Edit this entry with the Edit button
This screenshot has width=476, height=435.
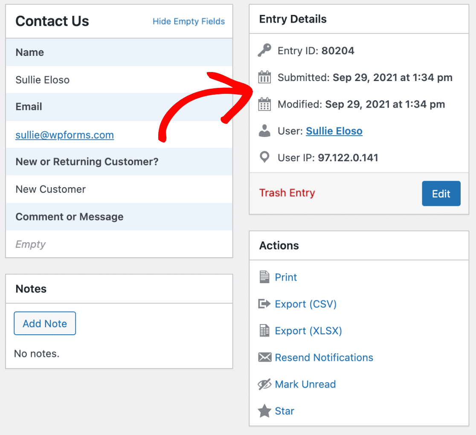coord(441,193)
